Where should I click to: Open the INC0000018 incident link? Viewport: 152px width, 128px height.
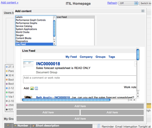click(x=48, y=64)
